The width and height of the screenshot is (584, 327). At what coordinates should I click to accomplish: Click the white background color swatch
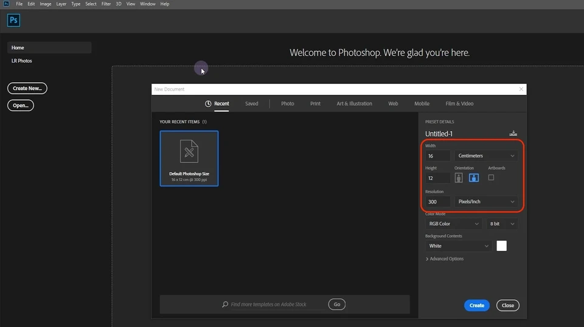click(x=501, y=246)
